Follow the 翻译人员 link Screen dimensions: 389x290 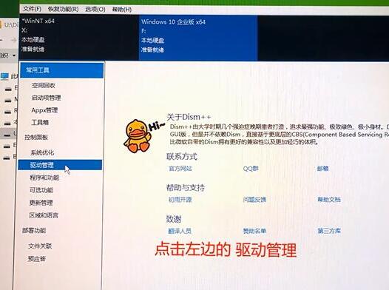[180, 231]
